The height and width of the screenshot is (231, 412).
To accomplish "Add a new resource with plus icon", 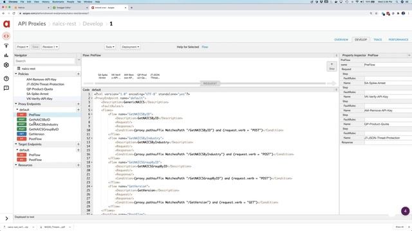I will (x=79, y=165).
